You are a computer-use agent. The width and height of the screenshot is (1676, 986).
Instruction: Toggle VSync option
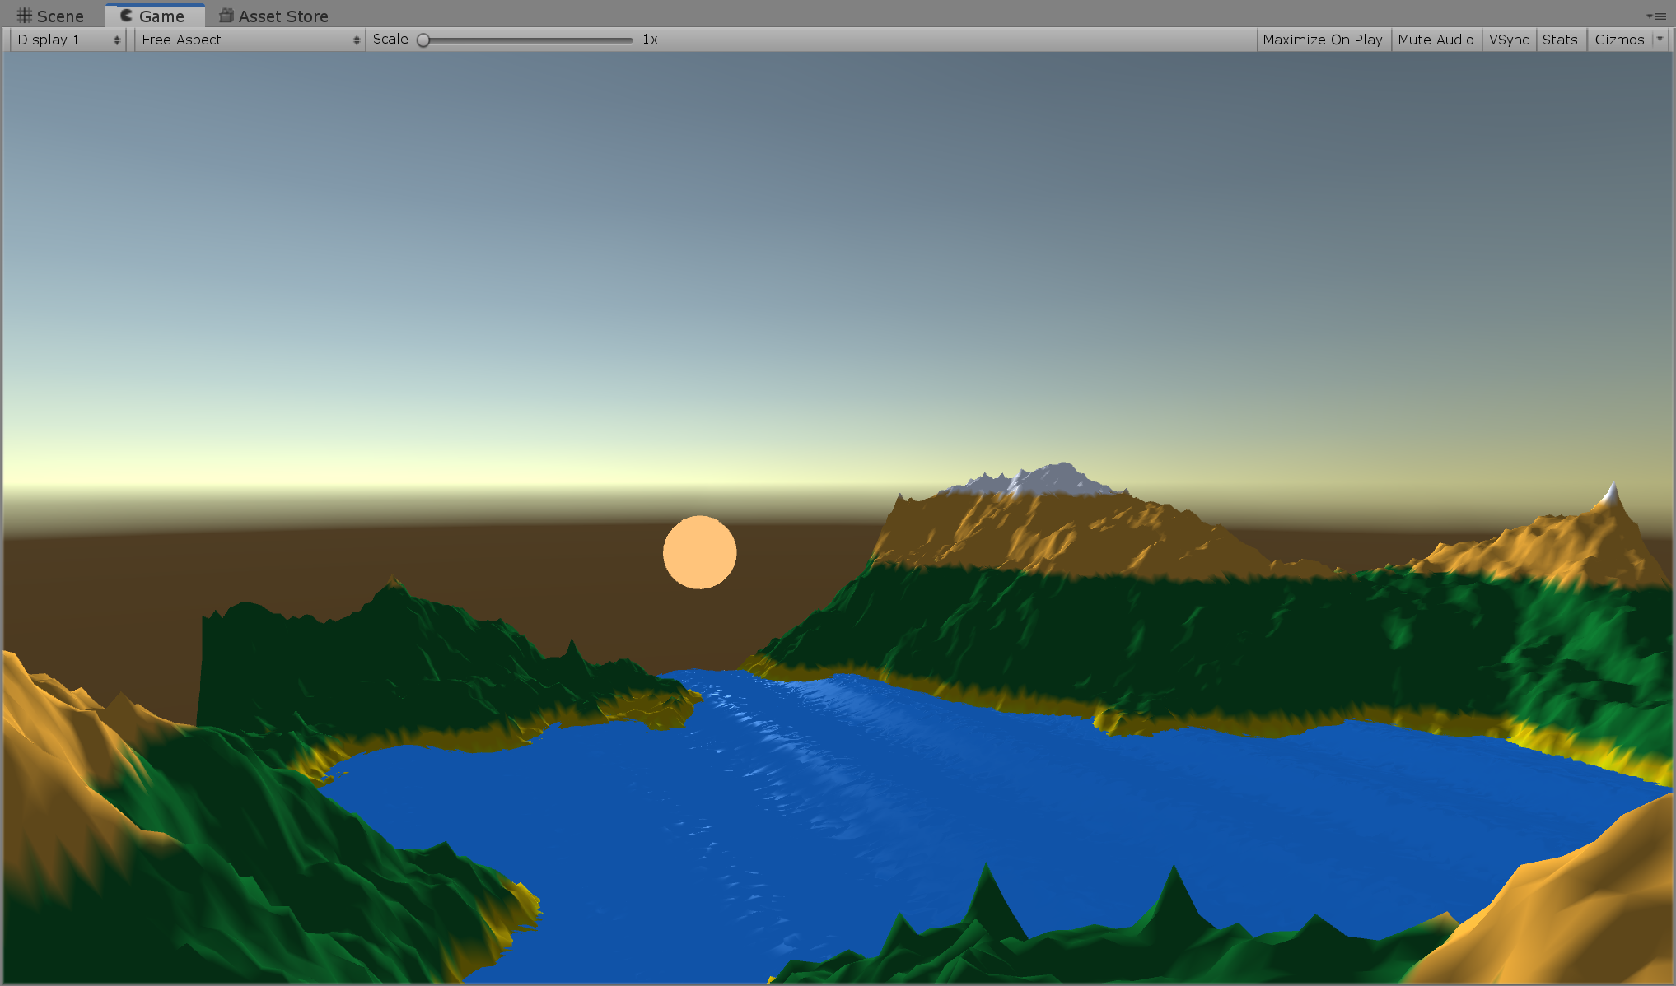click(x=1509, y=40)
